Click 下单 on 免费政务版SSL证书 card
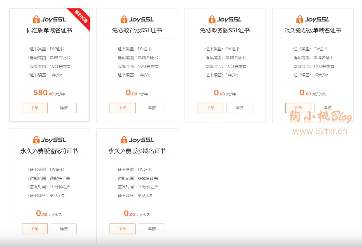Viewport: 362px width, 247px height. click(x=210, y=108)
